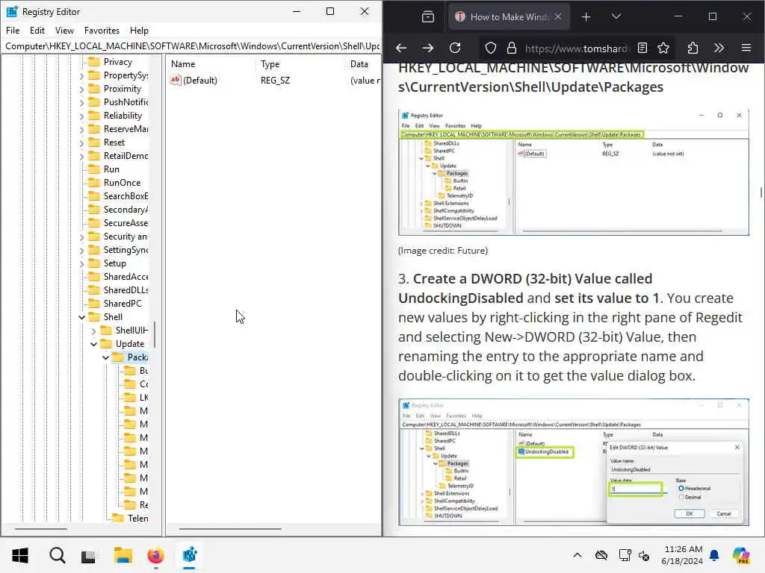Select the Re subkey under Packages
Screen dimensions: 765x573
pyautogui.click(x=143, y=505)
